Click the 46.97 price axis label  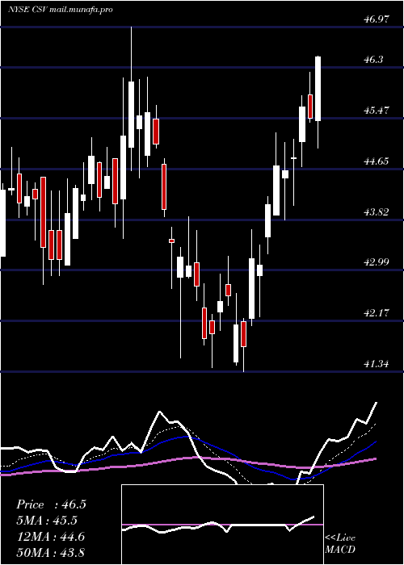click(377, 19)
